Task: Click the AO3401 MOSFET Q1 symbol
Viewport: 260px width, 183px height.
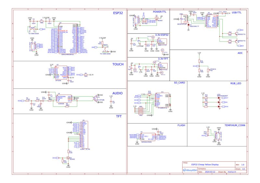Action: [156, 18]
